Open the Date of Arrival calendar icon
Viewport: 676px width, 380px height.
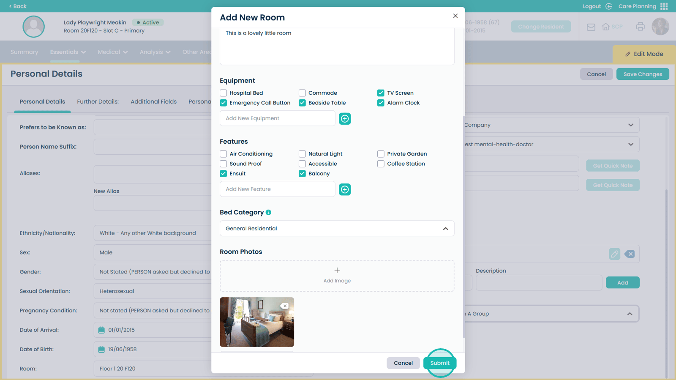pyautogui.click(x=101, y=330)
